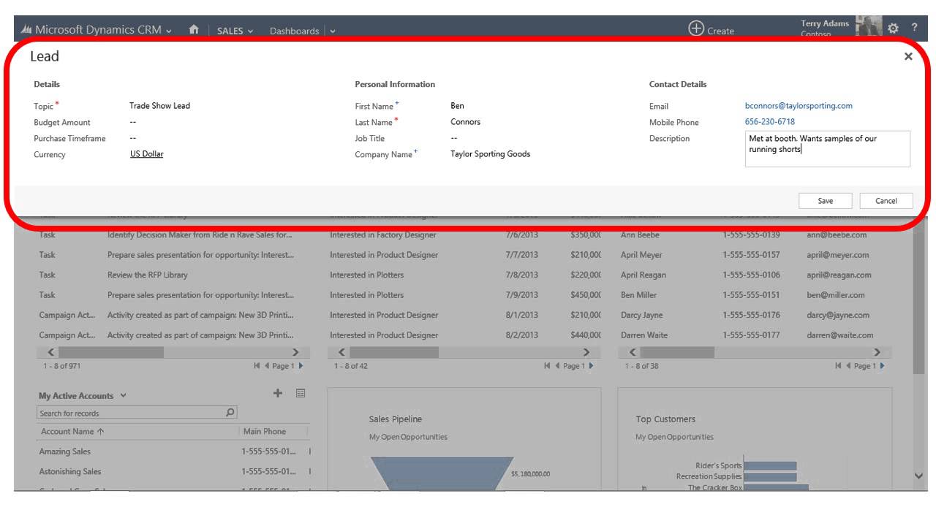
Task: Click the Budget Amount field value
Action: coord(133,122)
